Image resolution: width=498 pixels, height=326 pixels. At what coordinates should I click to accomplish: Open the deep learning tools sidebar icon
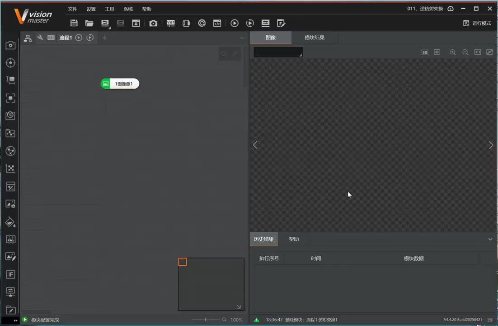10,115
